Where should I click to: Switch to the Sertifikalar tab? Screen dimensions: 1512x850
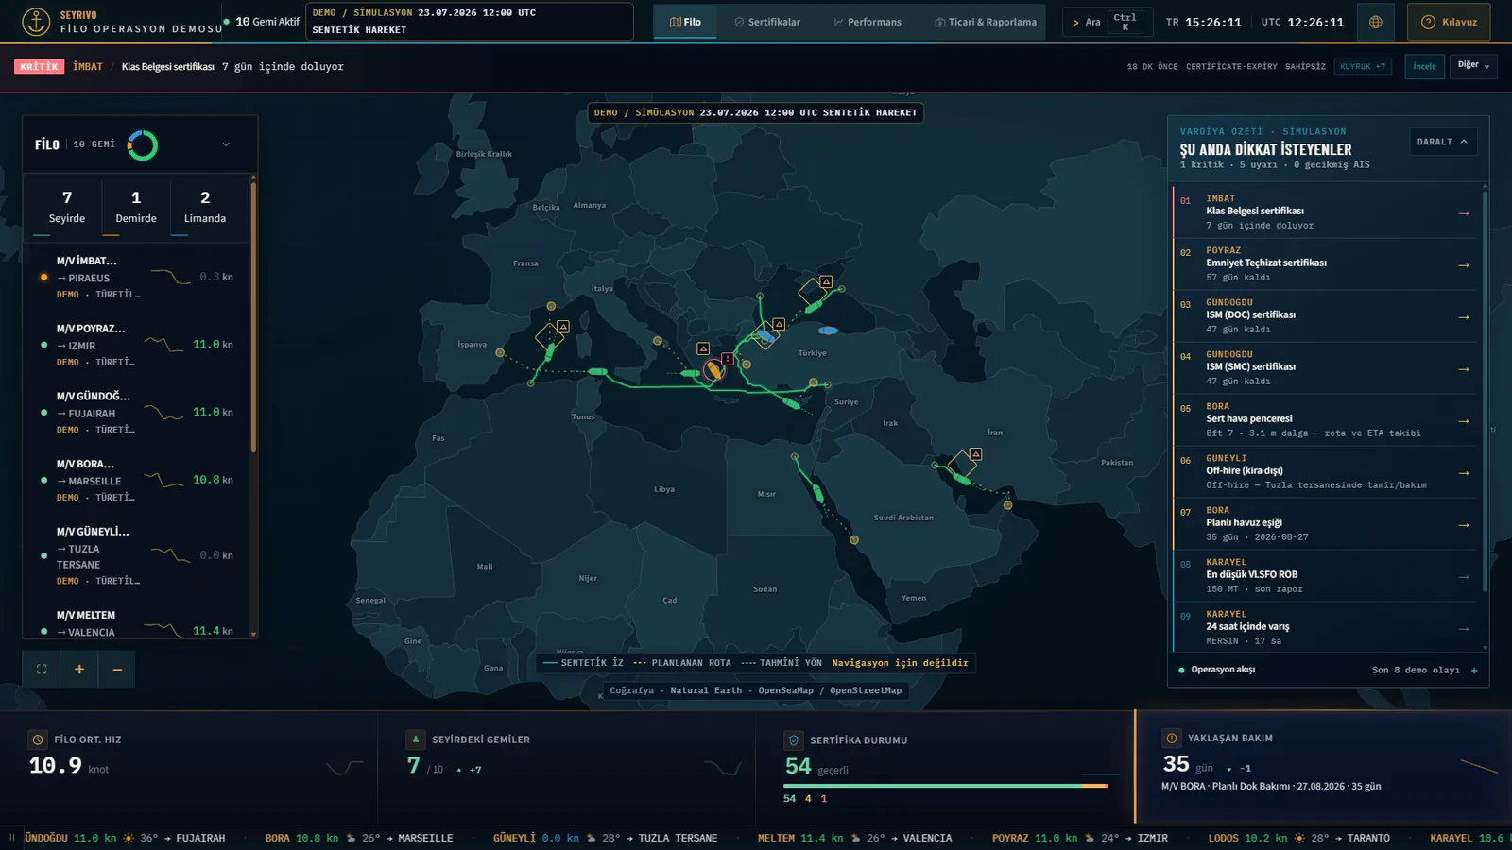pyautogui.click(x=767, y=22)
